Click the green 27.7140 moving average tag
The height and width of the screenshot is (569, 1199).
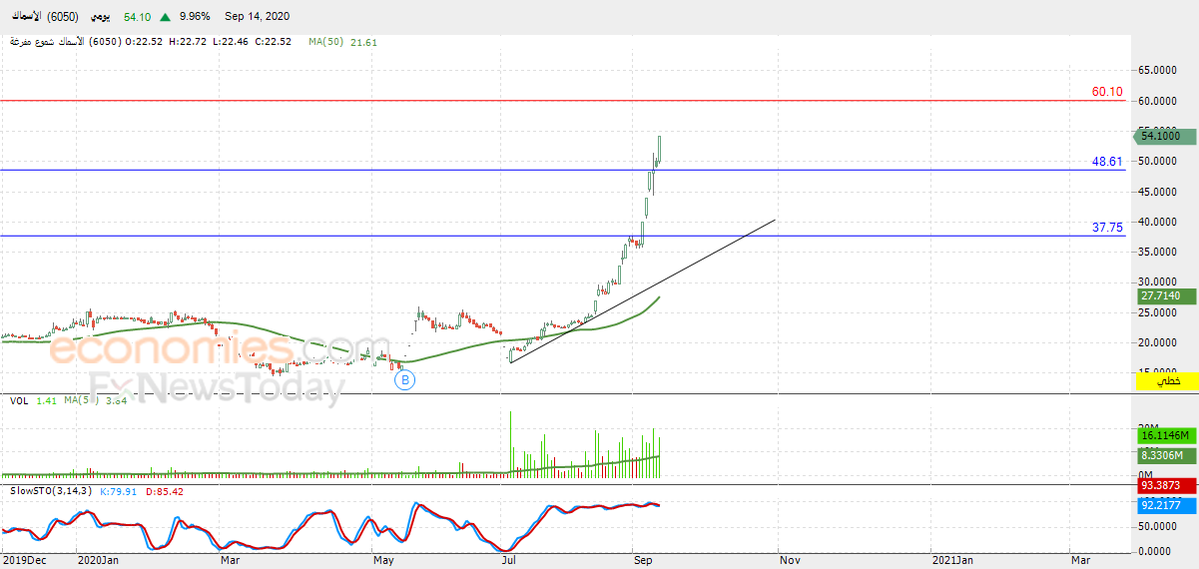point(1165,296)
